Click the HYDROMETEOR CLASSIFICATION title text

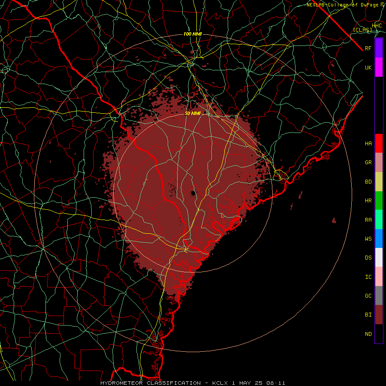151,383
